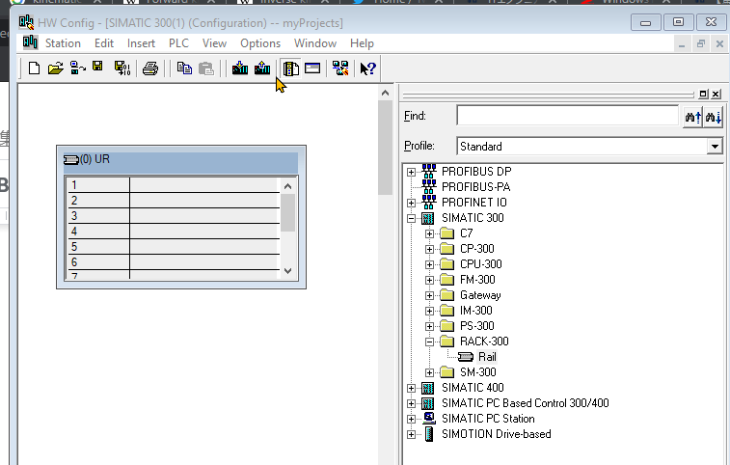Screen dimensions: 730x465
Task: Toggle the hardware Catalog view icon
Action: 291,68
